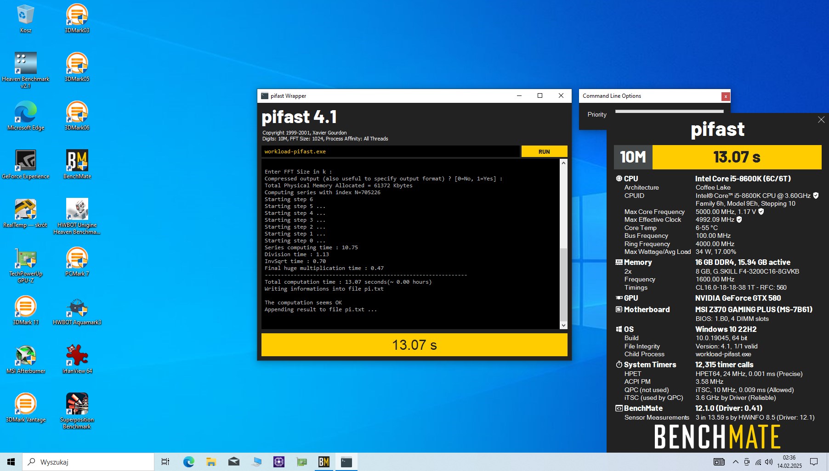
Task: Click the Wyszukaj search box
Action: coord(88,462)
